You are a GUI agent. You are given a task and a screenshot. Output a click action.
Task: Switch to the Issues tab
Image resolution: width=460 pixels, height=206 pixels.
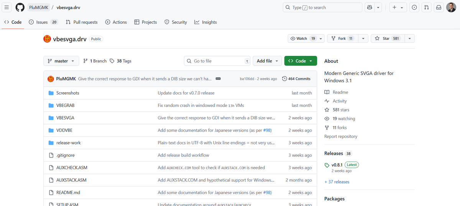tap(43, 22)
